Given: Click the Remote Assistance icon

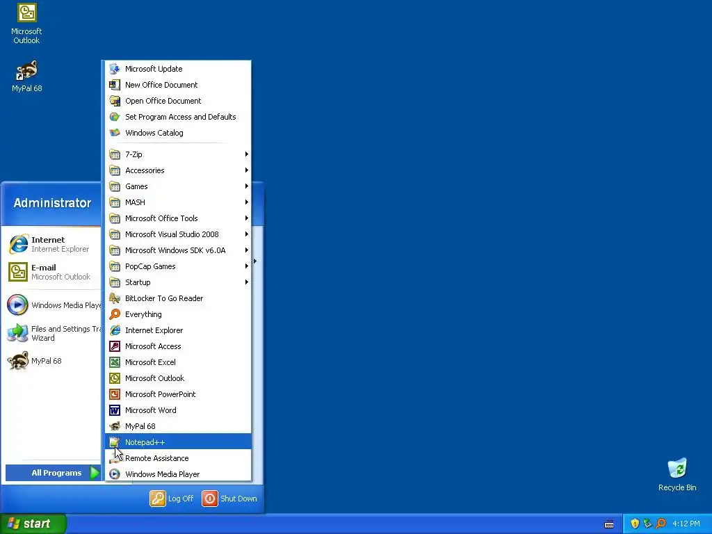Looking at the screenshot, I should pyautogui.click(x=115, y=458).
